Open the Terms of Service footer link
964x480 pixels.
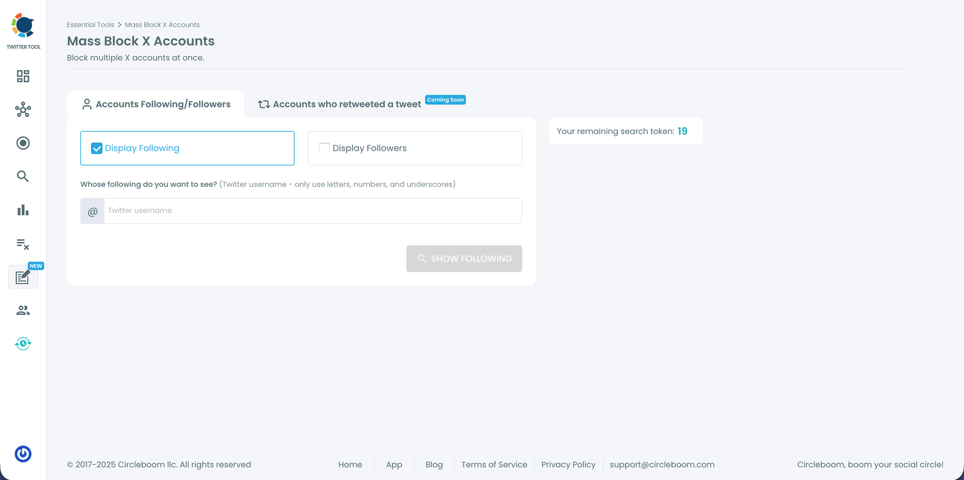[x=494, y=465]
